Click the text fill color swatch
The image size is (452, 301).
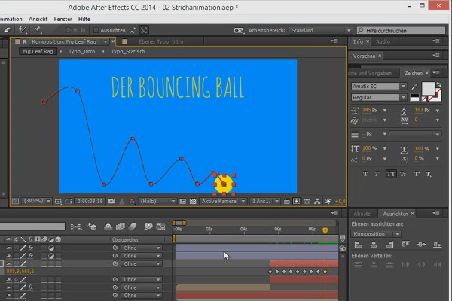coord(429,89)
